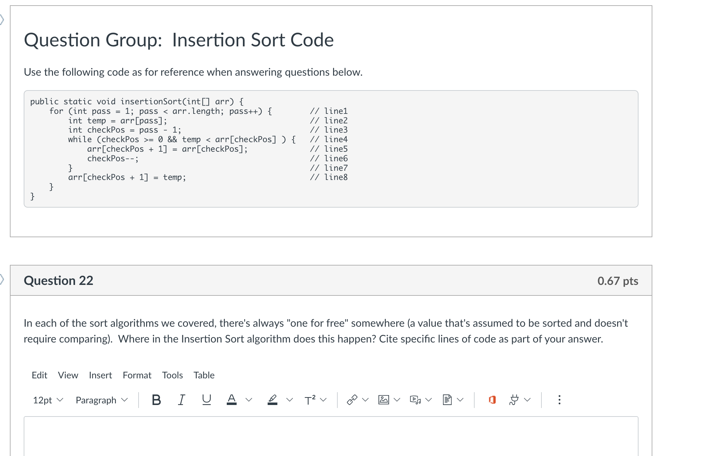This screenshot has width=705, height=456.
Task: Apply superscript formatting
Action: pos(310,399)
